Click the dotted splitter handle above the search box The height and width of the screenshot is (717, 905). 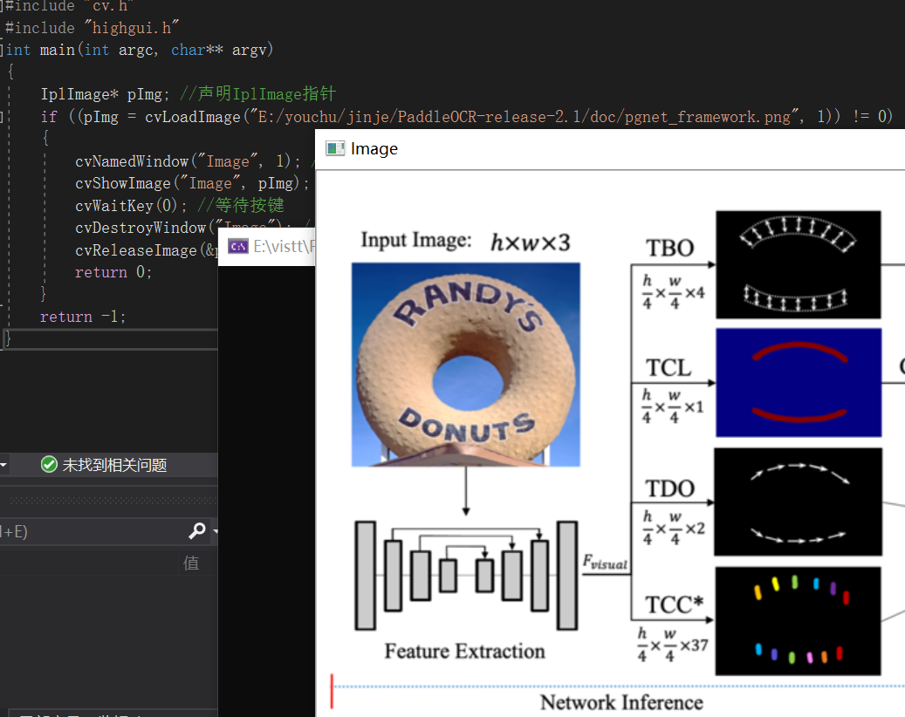point(109,500)
